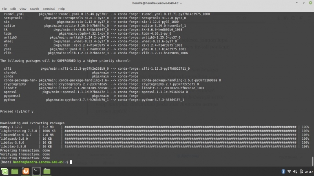Click 'Verifying transaction: done' line
This screenshot has width=314, height=176.
point(25,154)
